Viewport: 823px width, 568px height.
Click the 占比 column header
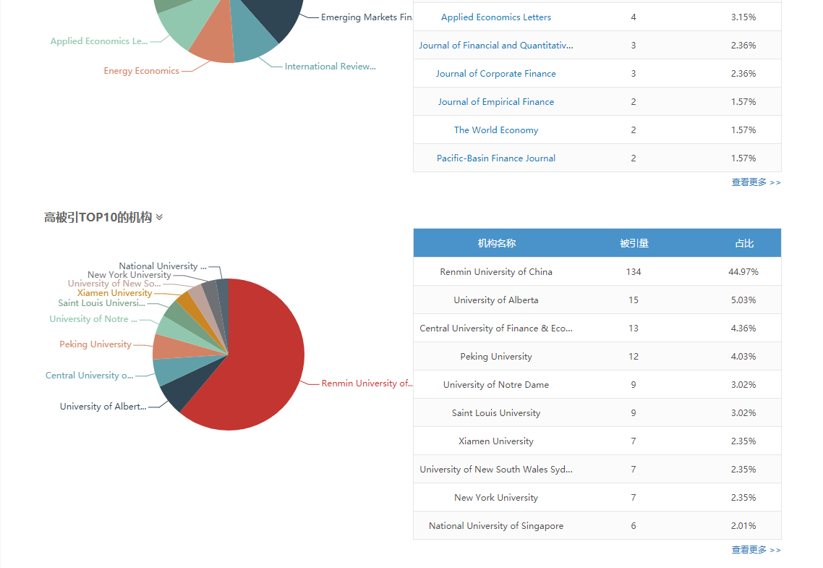pyautogui.click(x=744, y=244)
